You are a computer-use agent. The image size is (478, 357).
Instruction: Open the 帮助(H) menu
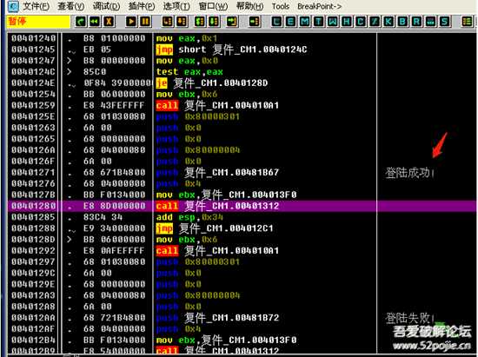(x=249, y=6)
